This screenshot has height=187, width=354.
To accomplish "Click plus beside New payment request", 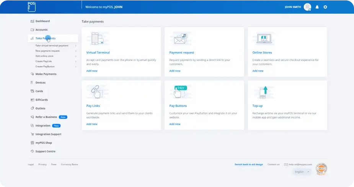I will pyautogui.click(x=76, y=51).
